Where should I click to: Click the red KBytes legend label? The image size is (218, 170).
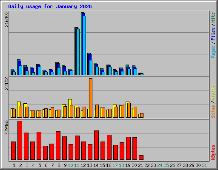point(213,153)
